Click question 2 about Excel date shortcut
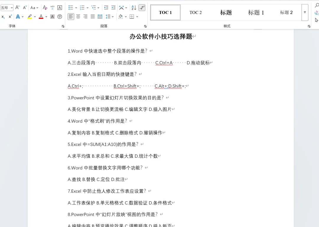This screenshot has width=319, height=227. tap(102, 74)
